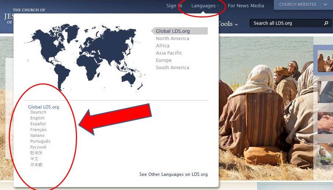Choose Asia Pacific region
The width and height of the screenshot is (333, 190).
(x=169, y=53)
